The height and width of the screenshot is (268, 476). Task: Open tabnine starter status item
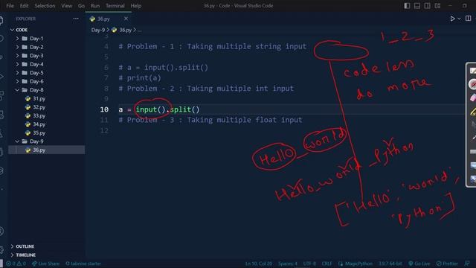click(83, 264)
